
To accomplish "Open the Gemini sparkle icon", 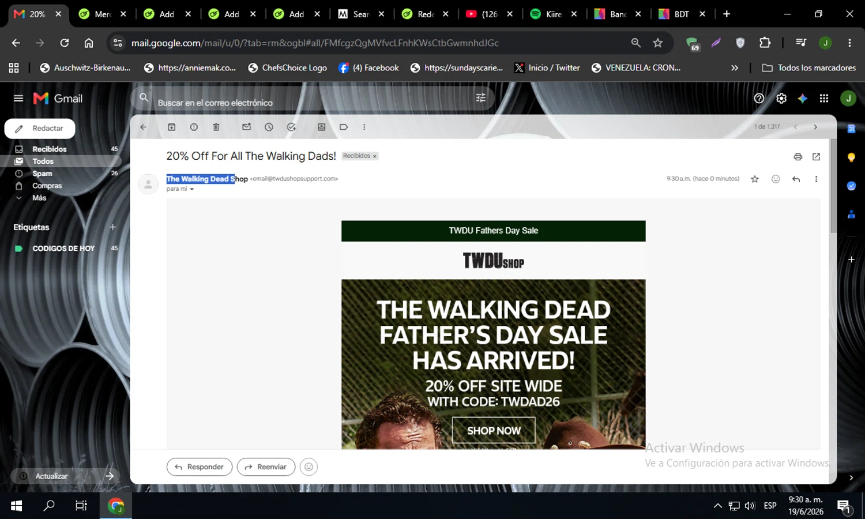I will pyautogui.click(x=802, y=99).
